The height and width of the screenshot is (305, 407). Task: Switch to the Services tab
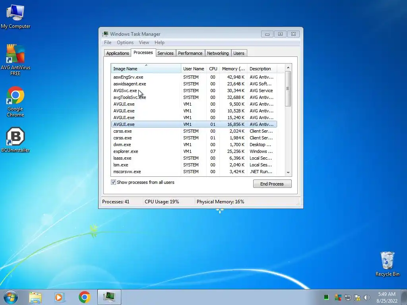[165, 53]
